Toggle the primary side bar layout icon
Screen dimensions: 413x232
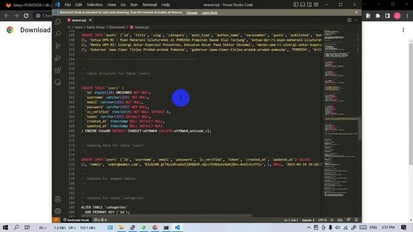296,5
